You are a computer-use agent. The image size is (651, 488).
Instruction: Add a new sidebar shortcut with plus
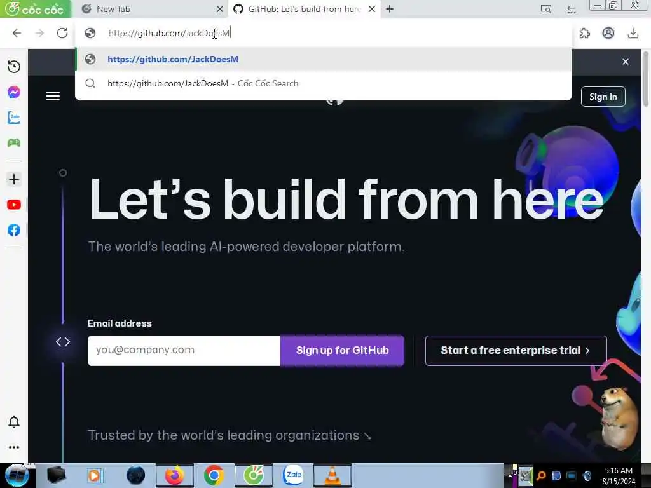(14, 179)
